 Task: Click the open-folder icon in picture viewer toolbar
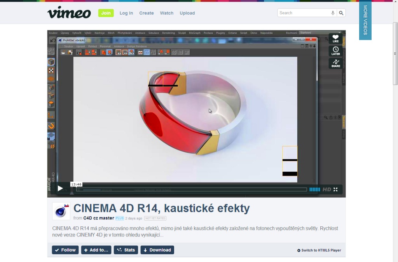(x=63, y=52)
